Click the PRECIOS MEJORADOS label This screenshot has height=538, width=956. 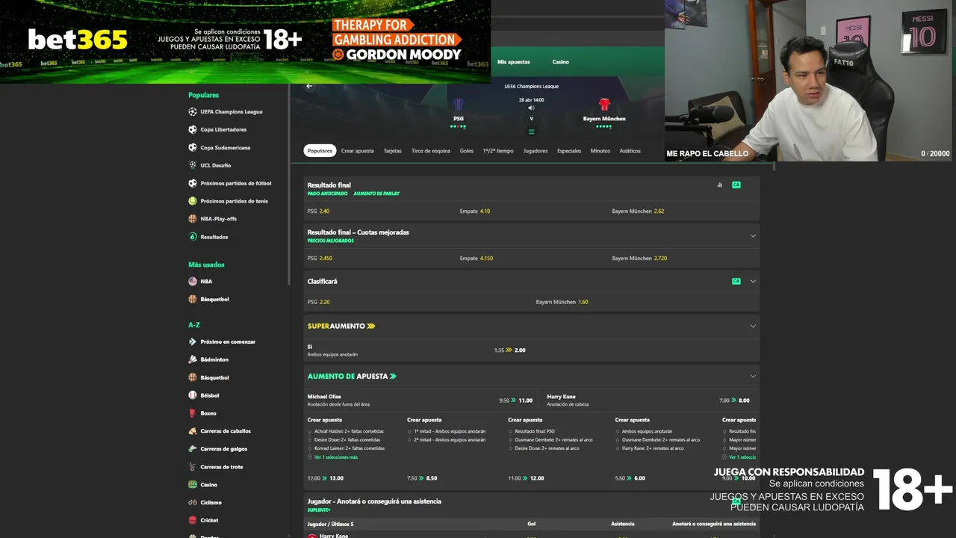pyautogui.click(x=330, y=241)
